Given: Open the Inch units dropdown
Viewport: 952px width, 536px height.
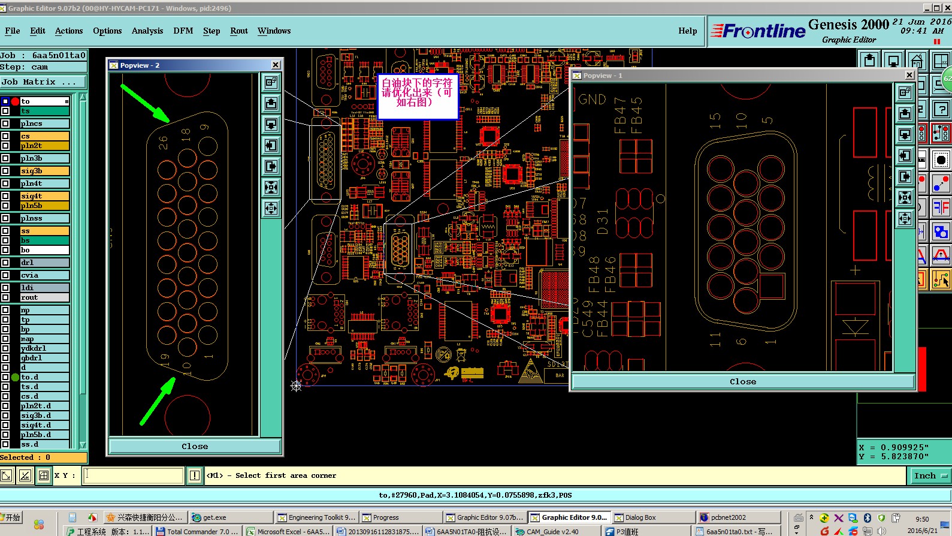Looking at the screenshot, I should [x=930, y=475].
